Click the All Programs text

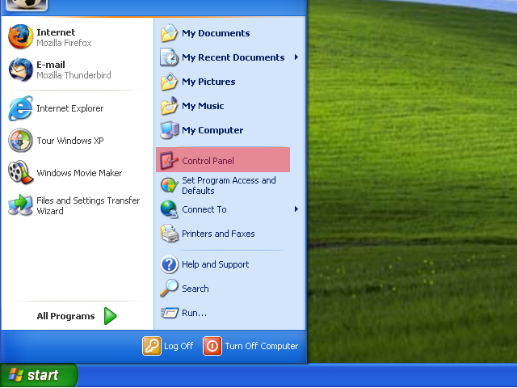tap(65, 316)
